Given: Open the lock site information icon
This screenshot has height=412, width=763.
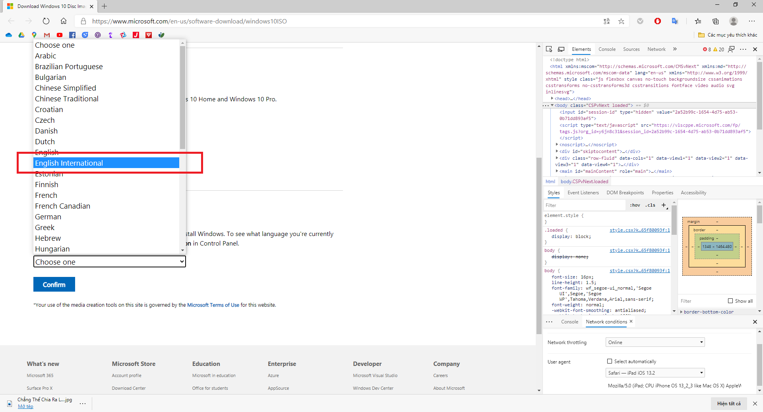Looking at the screenshot, I should coord(83,21).
